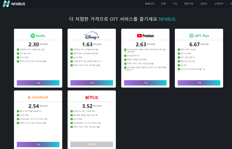Click Disney+ 휴대폰, 컴퓨터, TV device line
The image size is (232, 149).
[87, 61]
